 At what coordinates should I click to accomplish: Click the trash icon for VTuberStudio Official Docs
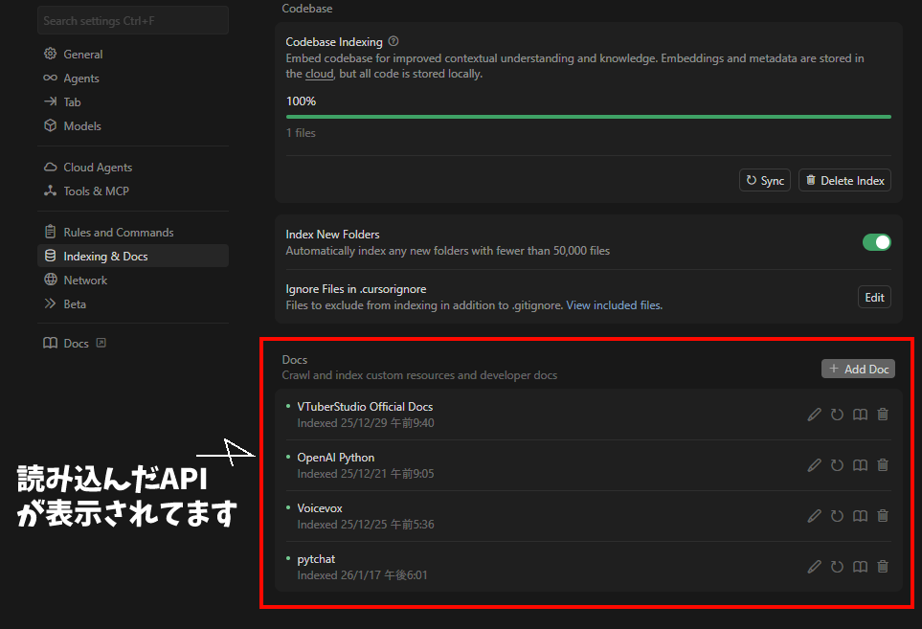pyautogui.click(x=883, y=415)
